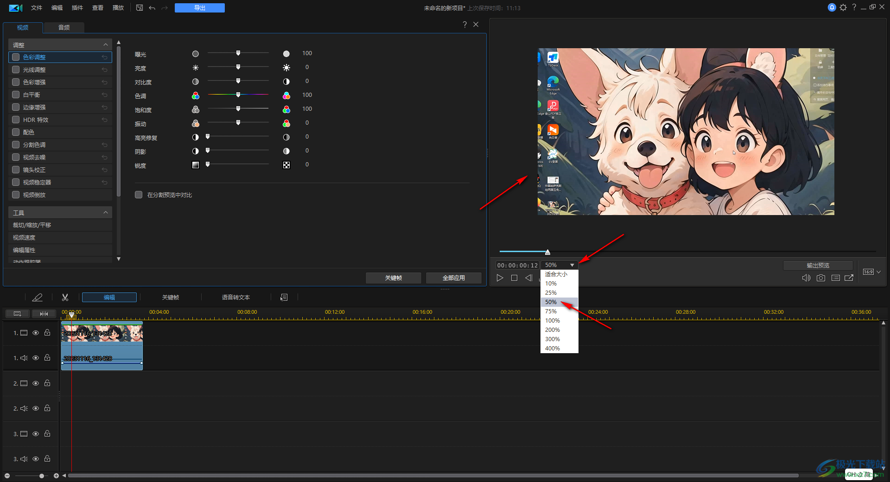Click the 编辑 toolbar button
Screen dimensions: 890x482
click(x=109, y=298)
